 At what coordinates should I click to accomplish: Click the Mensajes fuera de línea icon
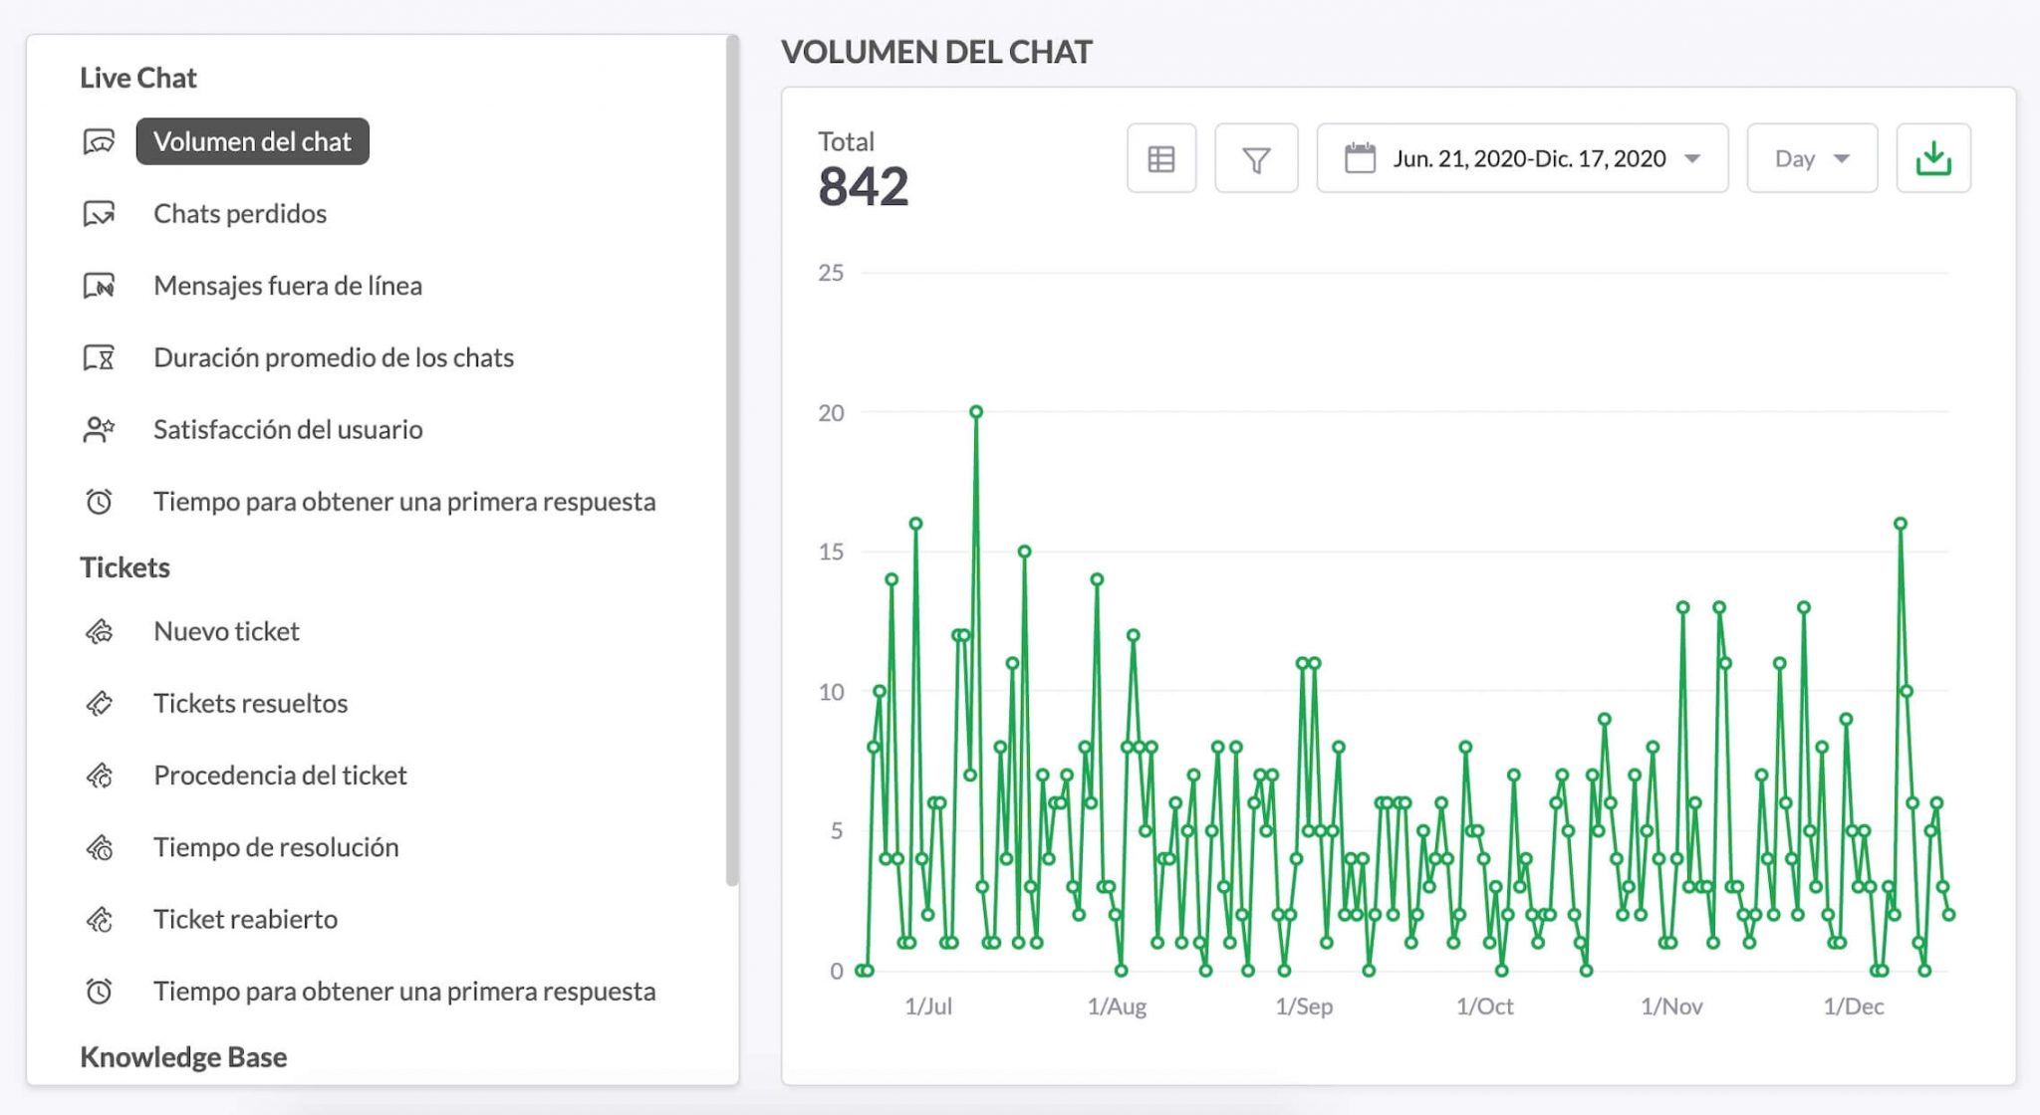[x=99, y=287]
